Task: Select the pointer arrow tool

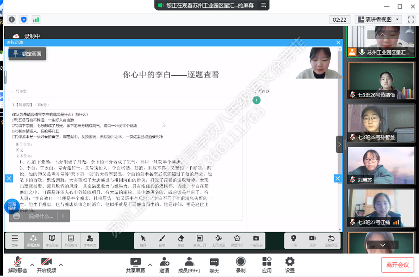Action: pyautogui.click(x=143, y=241)
